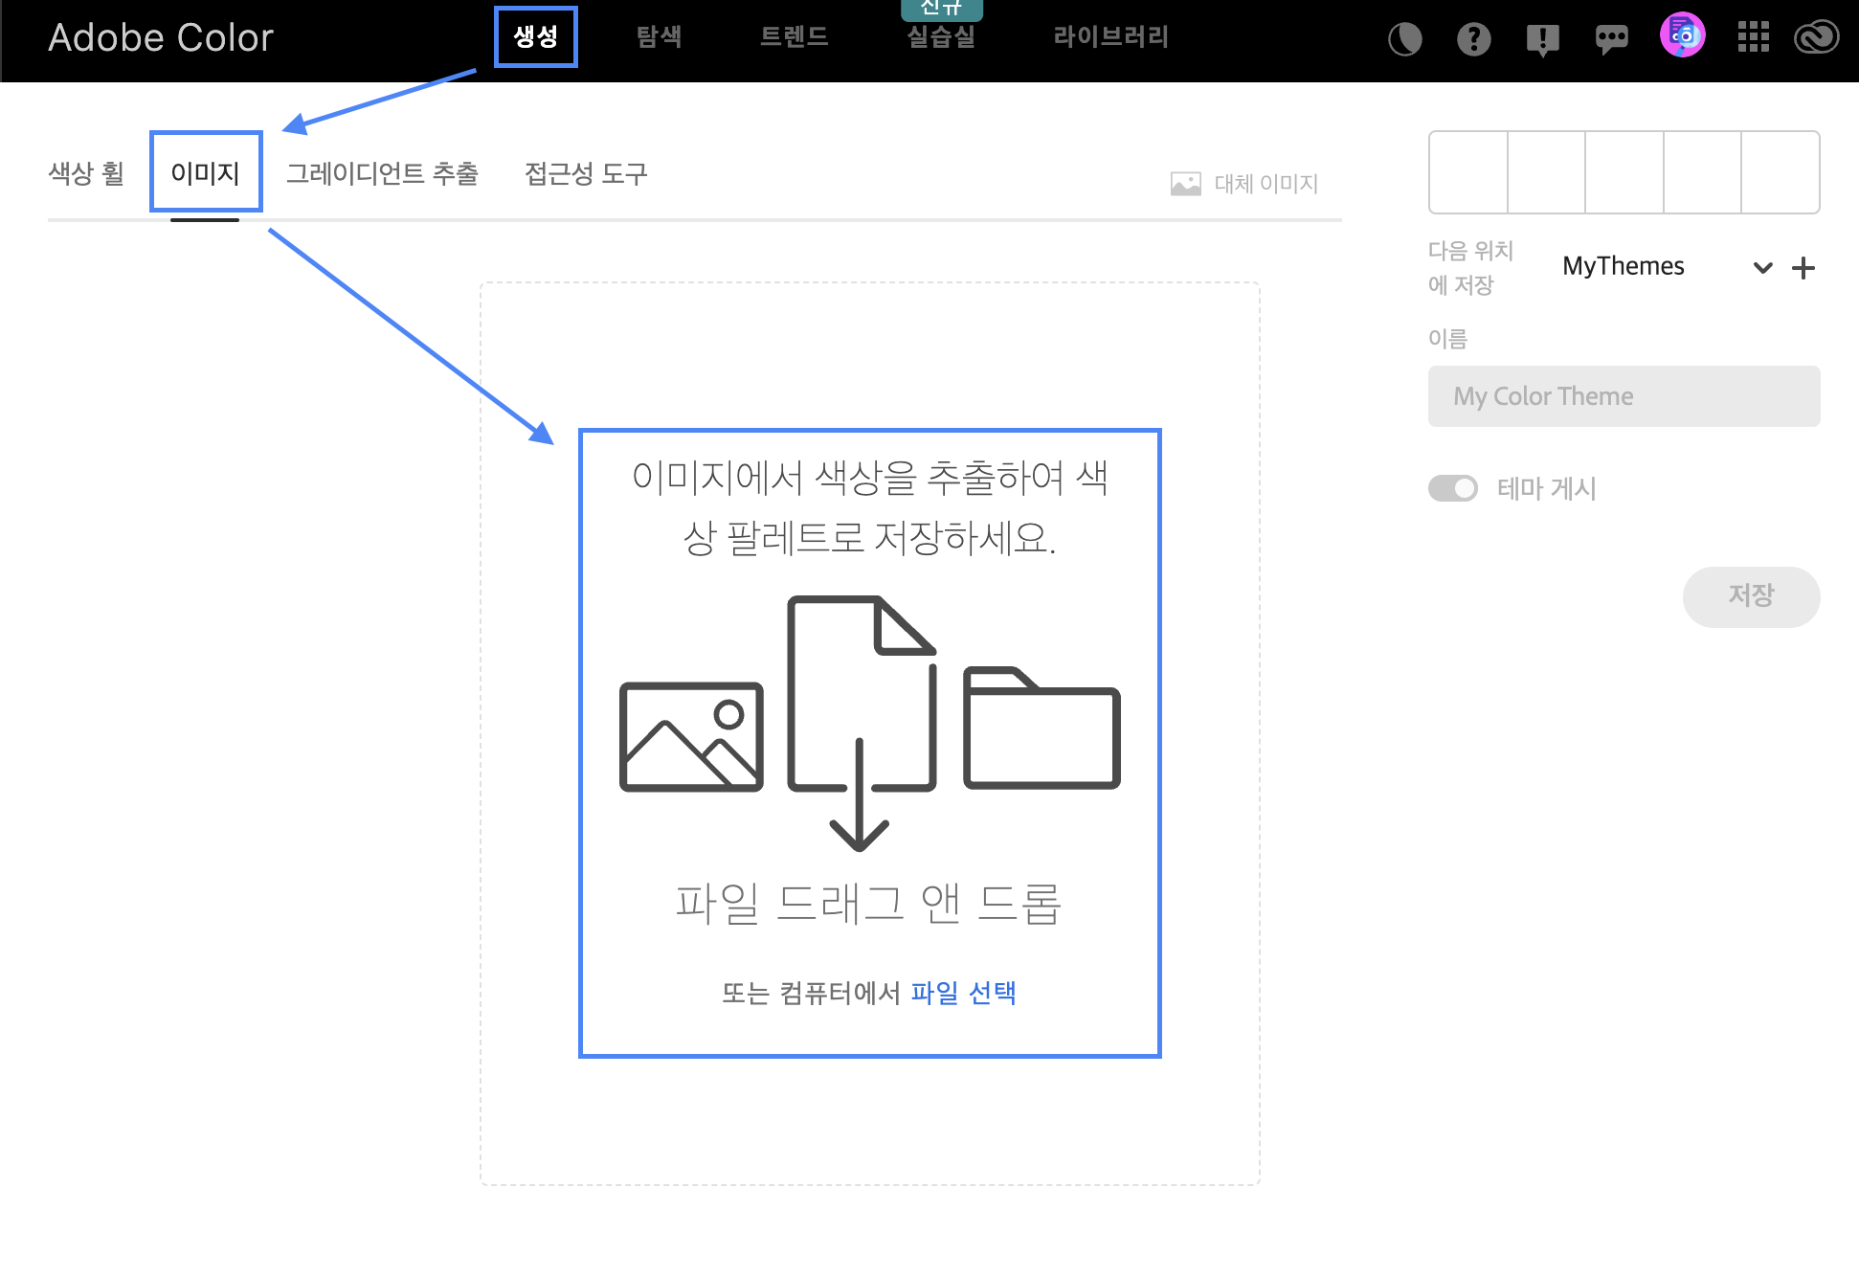Viewport: 1859px width, 1277px height.
Task: Toggle the 테마 게시 switch
Action: pyautogui.click(x=1453, y=488)
